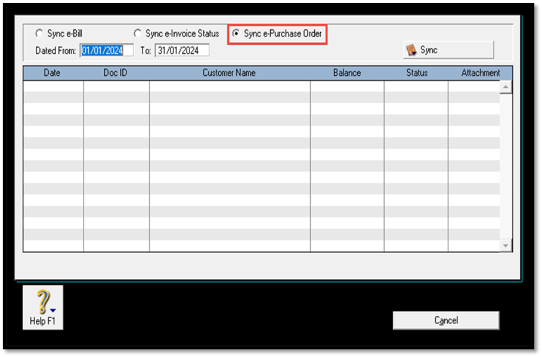This screenshot has width=542, height=357.
Task: Open the small arrow beside Help icon
Action: click(54, 310)
